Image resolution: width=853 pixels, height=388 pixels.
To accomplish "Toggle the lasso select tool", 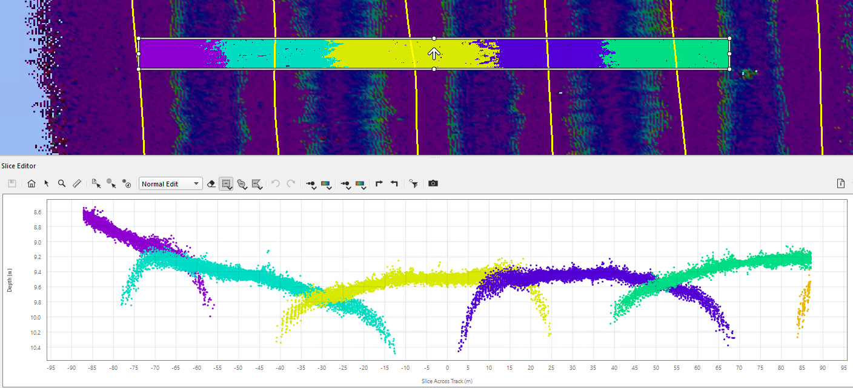I will tap(242, 184).
